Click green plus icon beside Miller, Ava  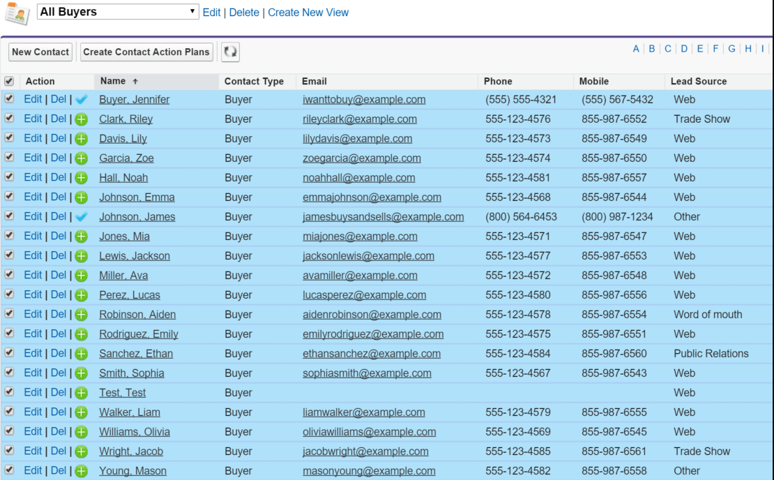click(81, 275)
